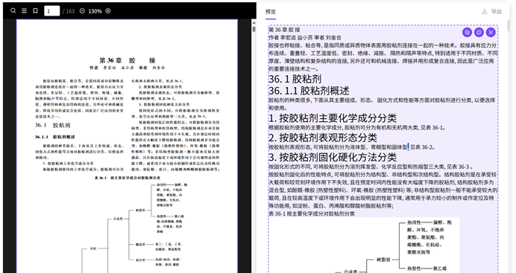The image size is (516, 273).
Task: Select the 预览 tab
Action: click(271, 11)
